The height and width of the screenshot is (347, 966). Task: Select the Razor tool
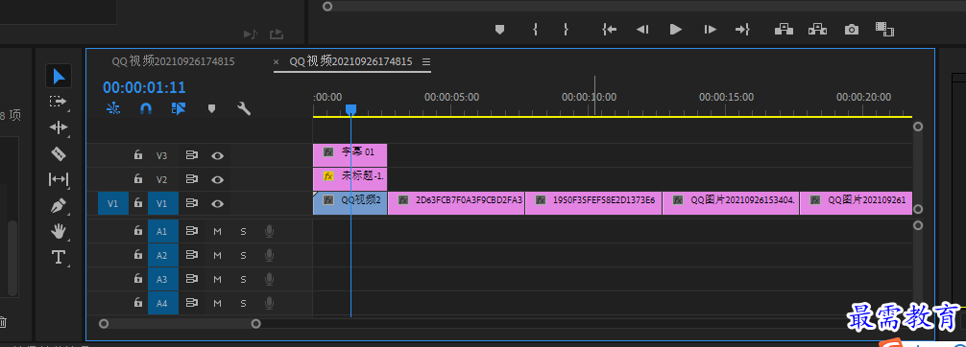[58, 153]
